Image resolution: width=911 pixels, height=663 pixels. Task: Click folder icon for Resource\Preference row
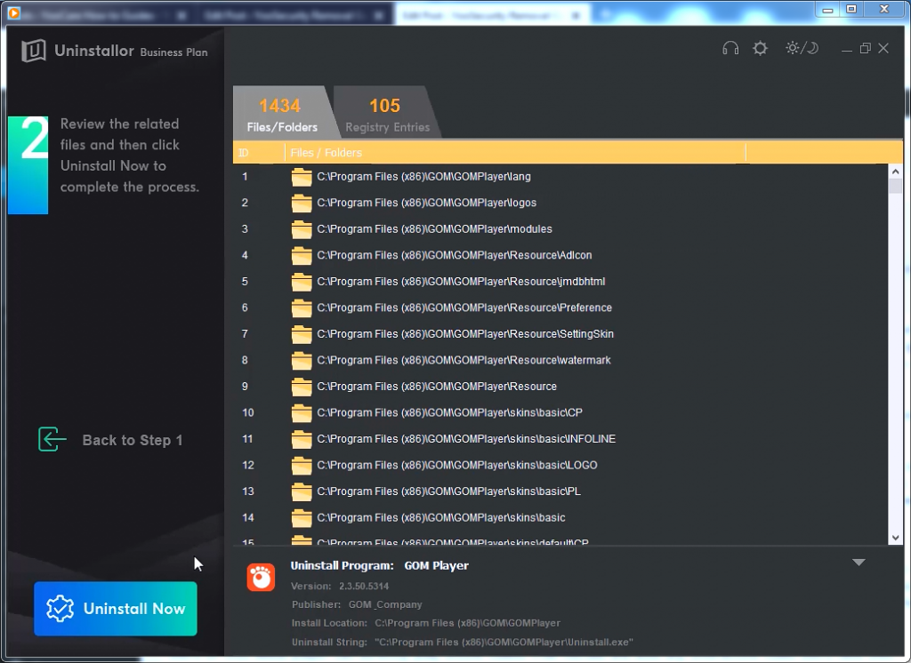pyautogui.click(x=302, y=308)
